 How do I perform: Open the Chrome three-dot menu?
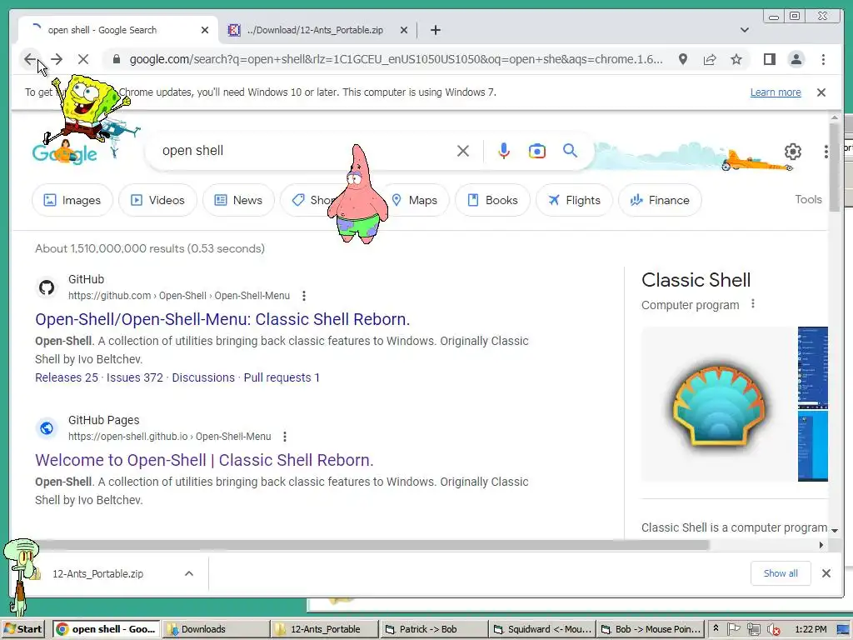pos(823,59)
